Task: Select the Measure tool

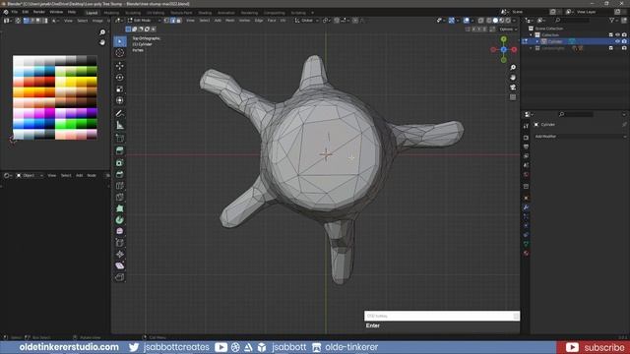Action: pos(120,125)
